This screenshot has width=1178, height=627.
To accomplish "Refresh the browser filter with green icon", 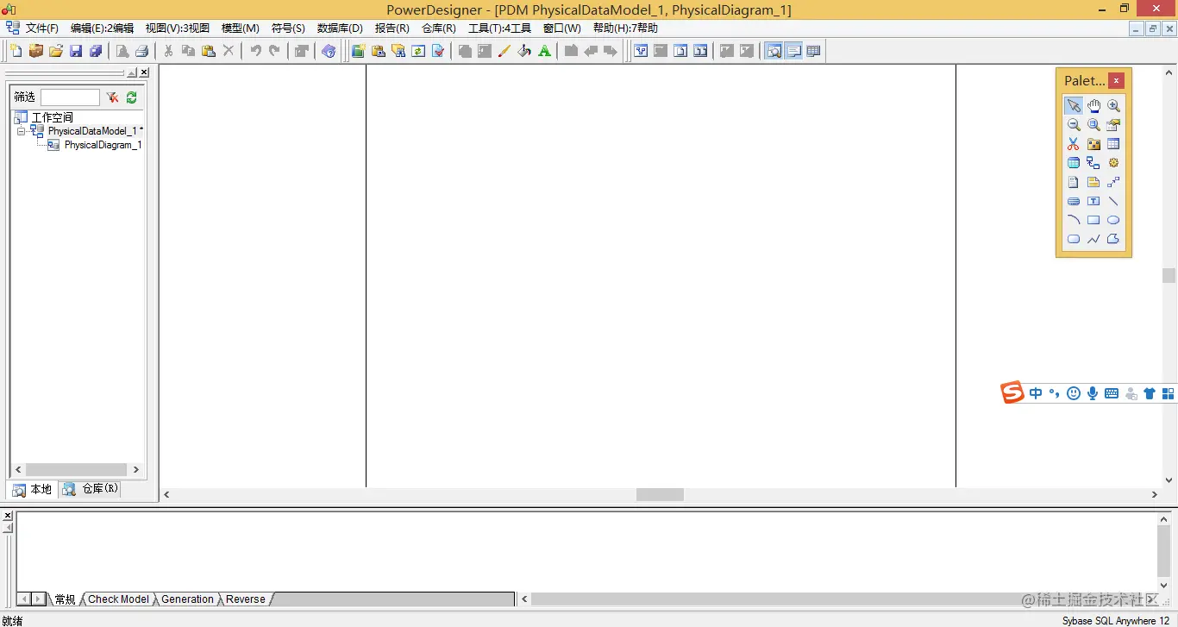I will 132,97.
